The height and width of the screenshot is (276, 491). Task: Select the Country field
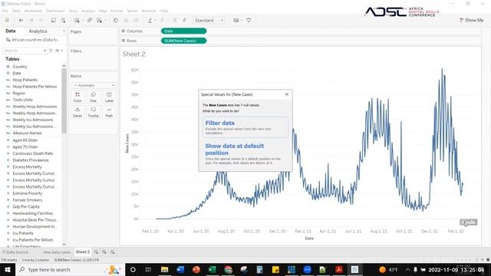point(20,67)
